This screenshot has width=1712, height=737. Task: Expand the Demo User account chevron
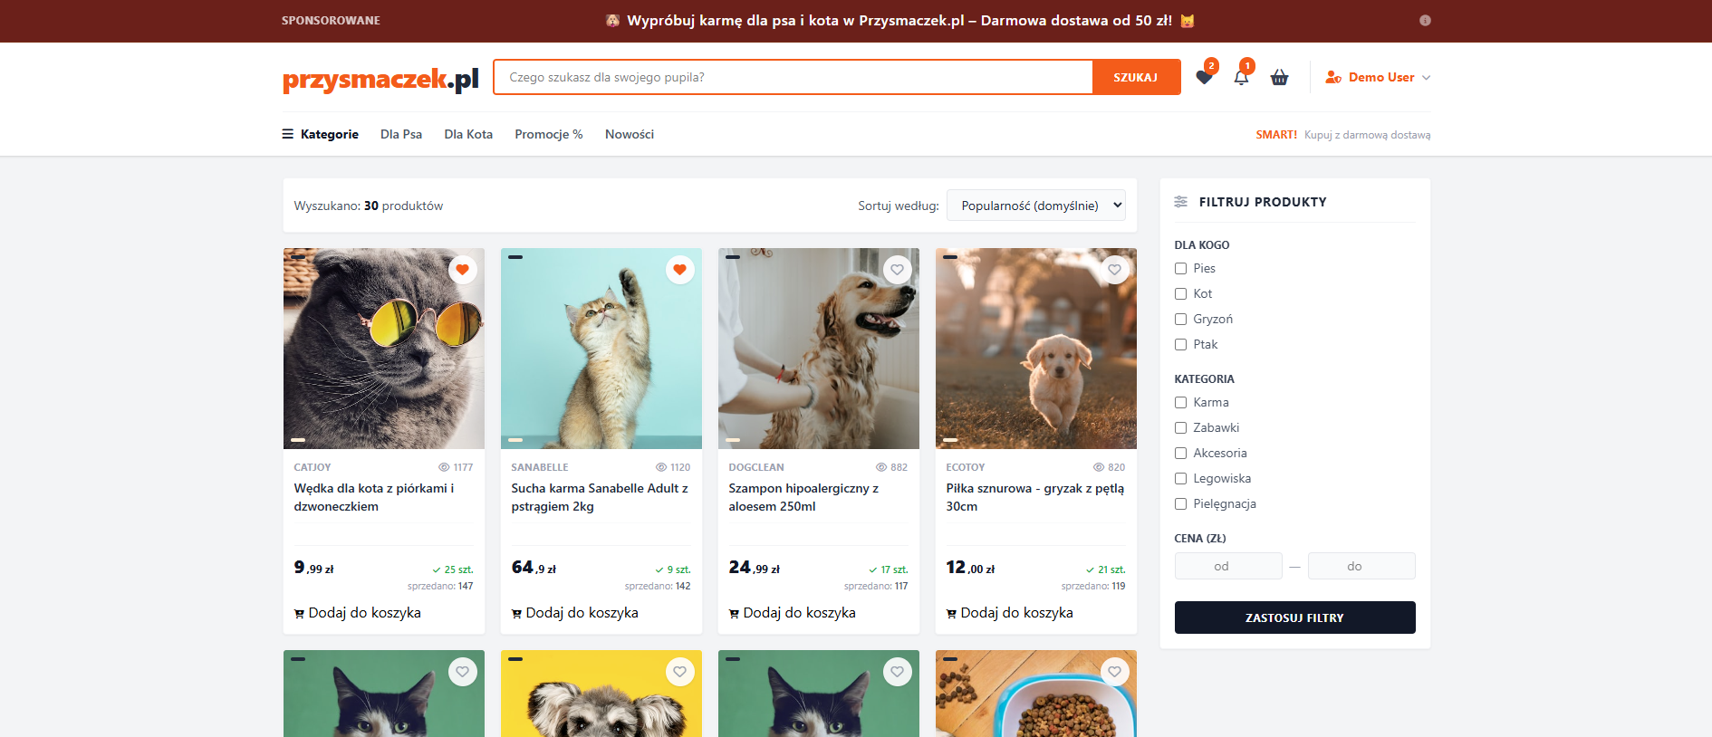tap(1427, 78)
